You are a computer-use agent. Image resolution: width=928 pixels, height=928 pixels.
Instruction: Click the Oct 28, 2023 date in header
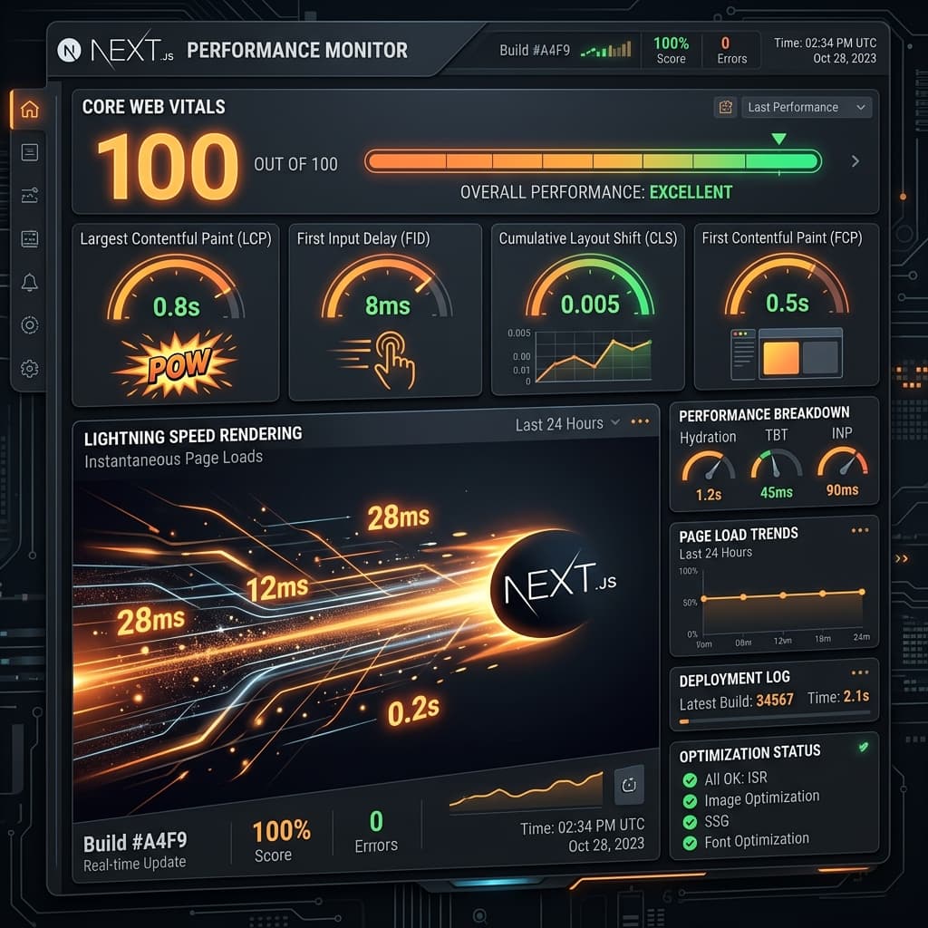coord(845,58)
